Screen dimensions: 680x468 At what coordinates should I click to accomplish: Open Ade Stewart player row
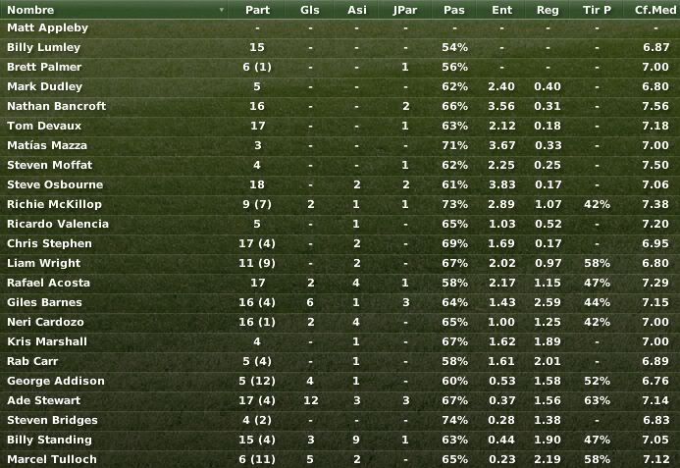coord(340,400)
